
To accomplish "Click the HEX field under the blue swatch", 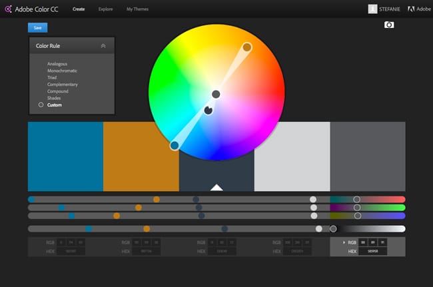I will pyautogui.click(x=71, y=251).
